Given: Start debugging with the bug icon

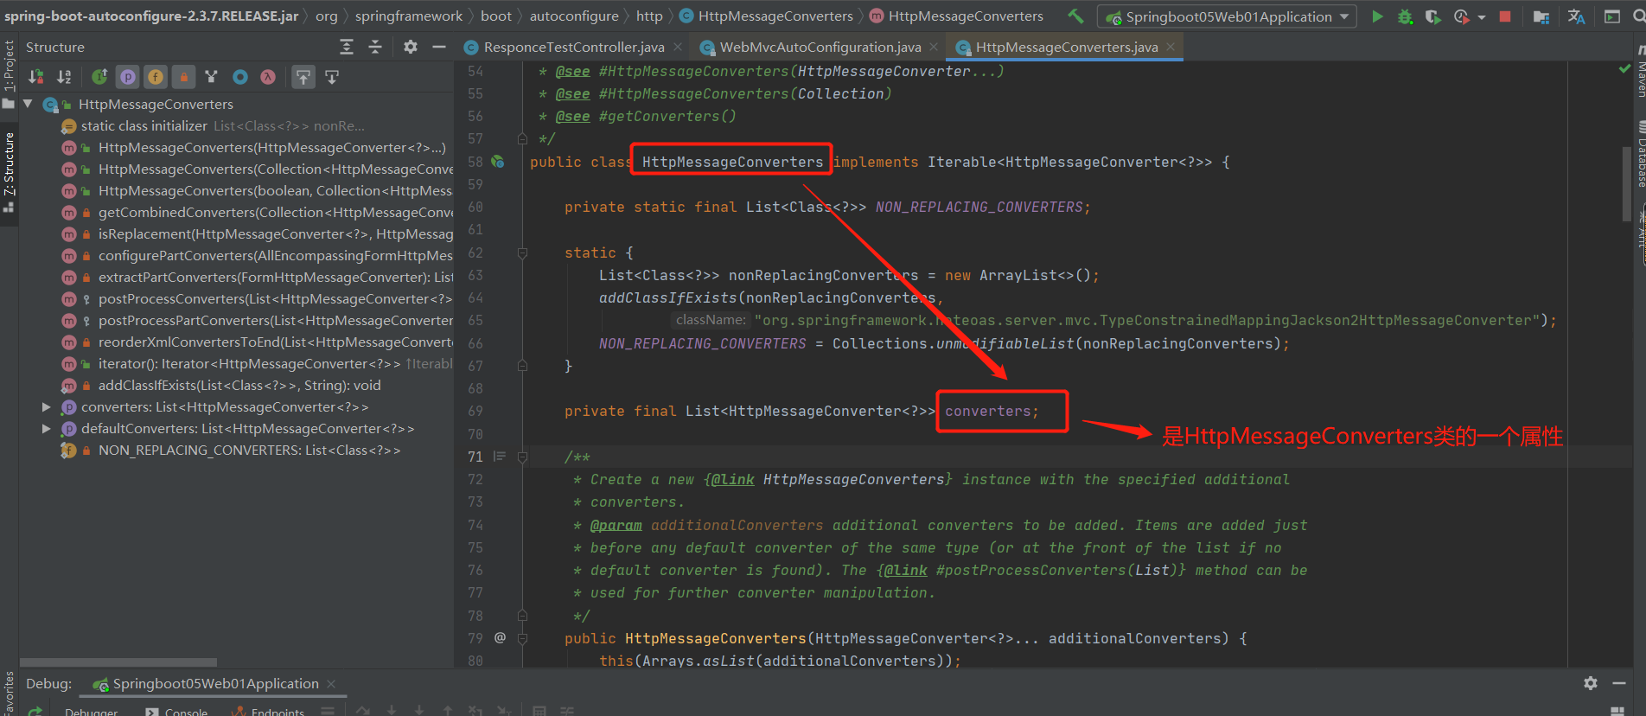Looking at the screenshot, I should pyautogui.click(x=1406, y=16).
